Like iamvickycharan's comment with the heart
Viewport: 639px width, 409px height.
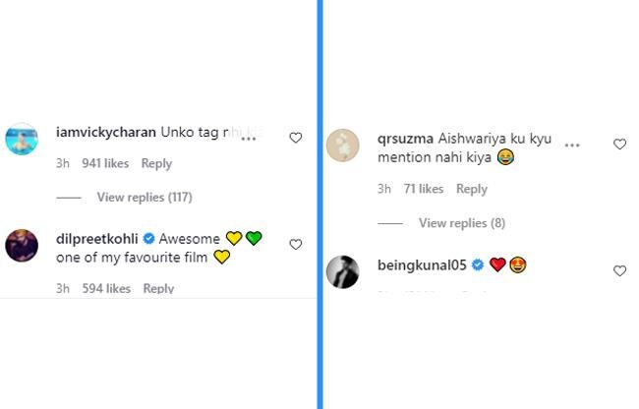(295, 139)
